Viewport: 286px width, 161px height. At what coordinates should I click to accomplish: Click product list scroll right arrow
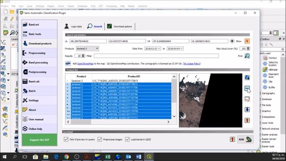pyautogui.click(x=168, y=122)
